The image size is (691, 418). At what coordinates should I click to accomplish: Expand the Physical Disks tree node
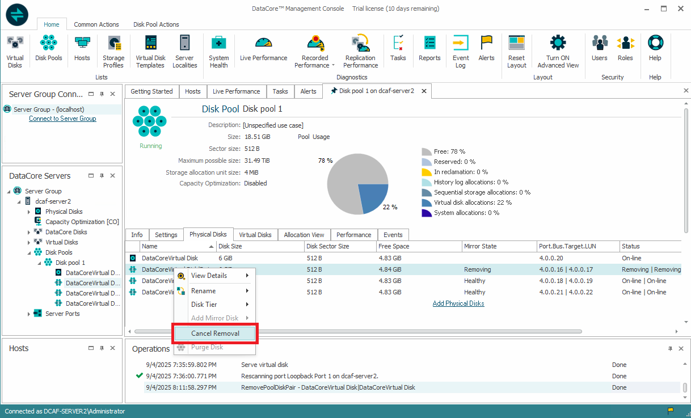point(30,212)
